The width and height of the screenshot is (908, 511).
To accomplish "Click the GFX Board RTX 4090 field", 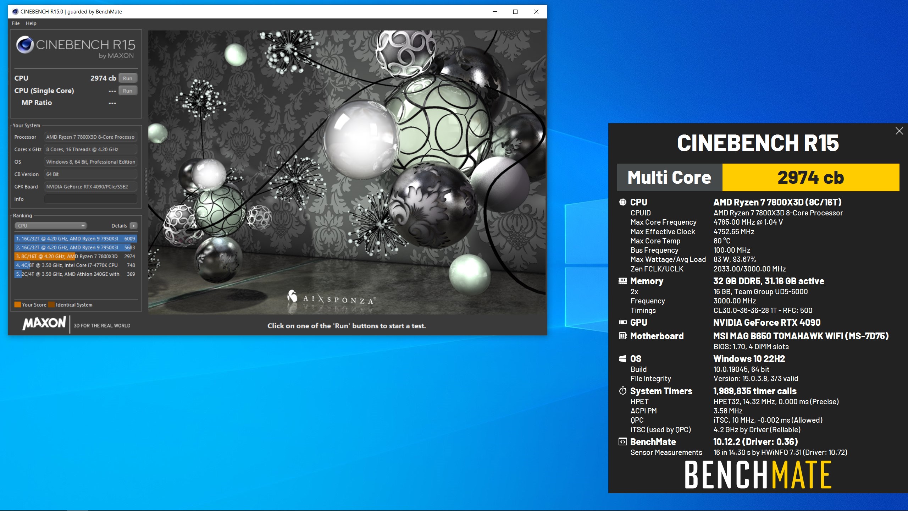I will pos(90,187).
